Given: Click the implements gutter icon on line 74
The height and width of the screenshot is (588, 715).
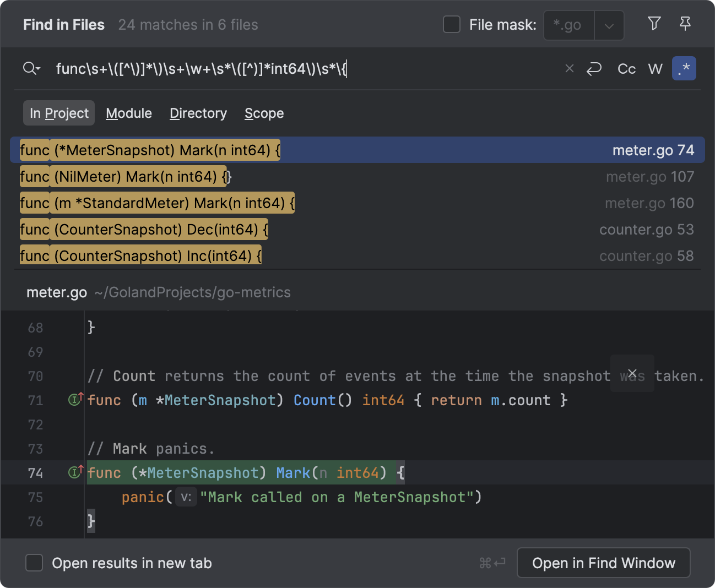Looking at the screenshot, I should tap(75, 472).
